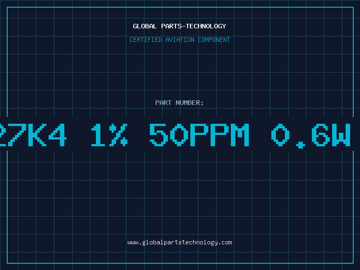Click the letter K in 27K4
Viewport: 360px width, 270px height.
(x=37, y=135)
